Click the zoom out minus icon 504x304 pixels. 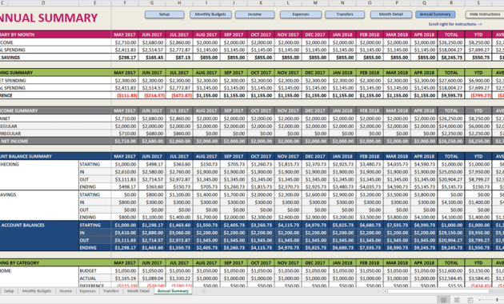tap(480, 300)
